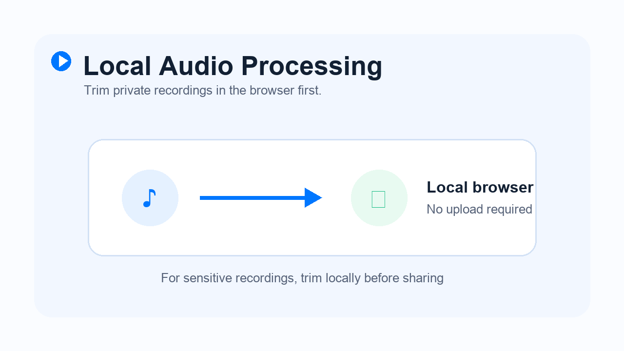624x351 pixels.
Task: Click the blue play icon beside the title
Action: (x=61, y=61)
